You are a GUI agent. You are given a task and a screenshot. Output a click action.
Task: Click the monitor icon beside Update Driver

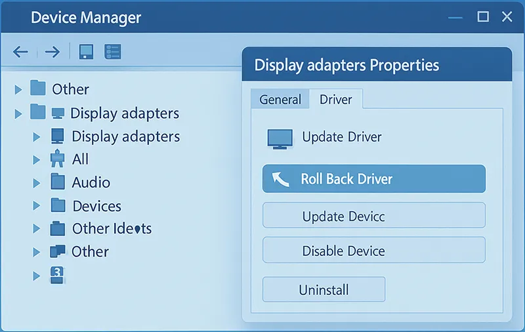[x=280, y=138]
